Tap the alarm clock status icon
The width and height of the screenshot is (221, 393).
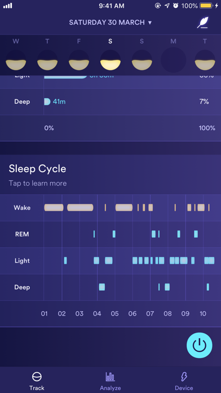(176, 6)
